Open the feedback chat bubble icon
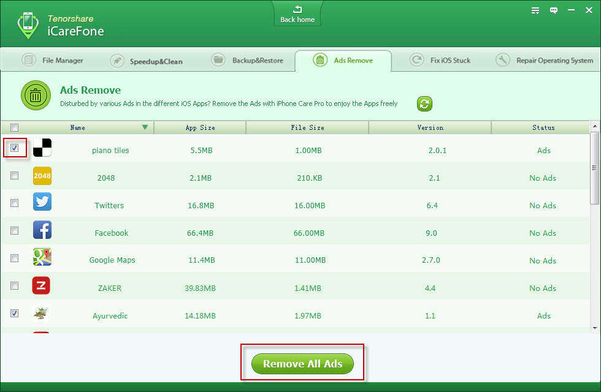This screenshot has height=392, width=601. (x=553, y=10)
